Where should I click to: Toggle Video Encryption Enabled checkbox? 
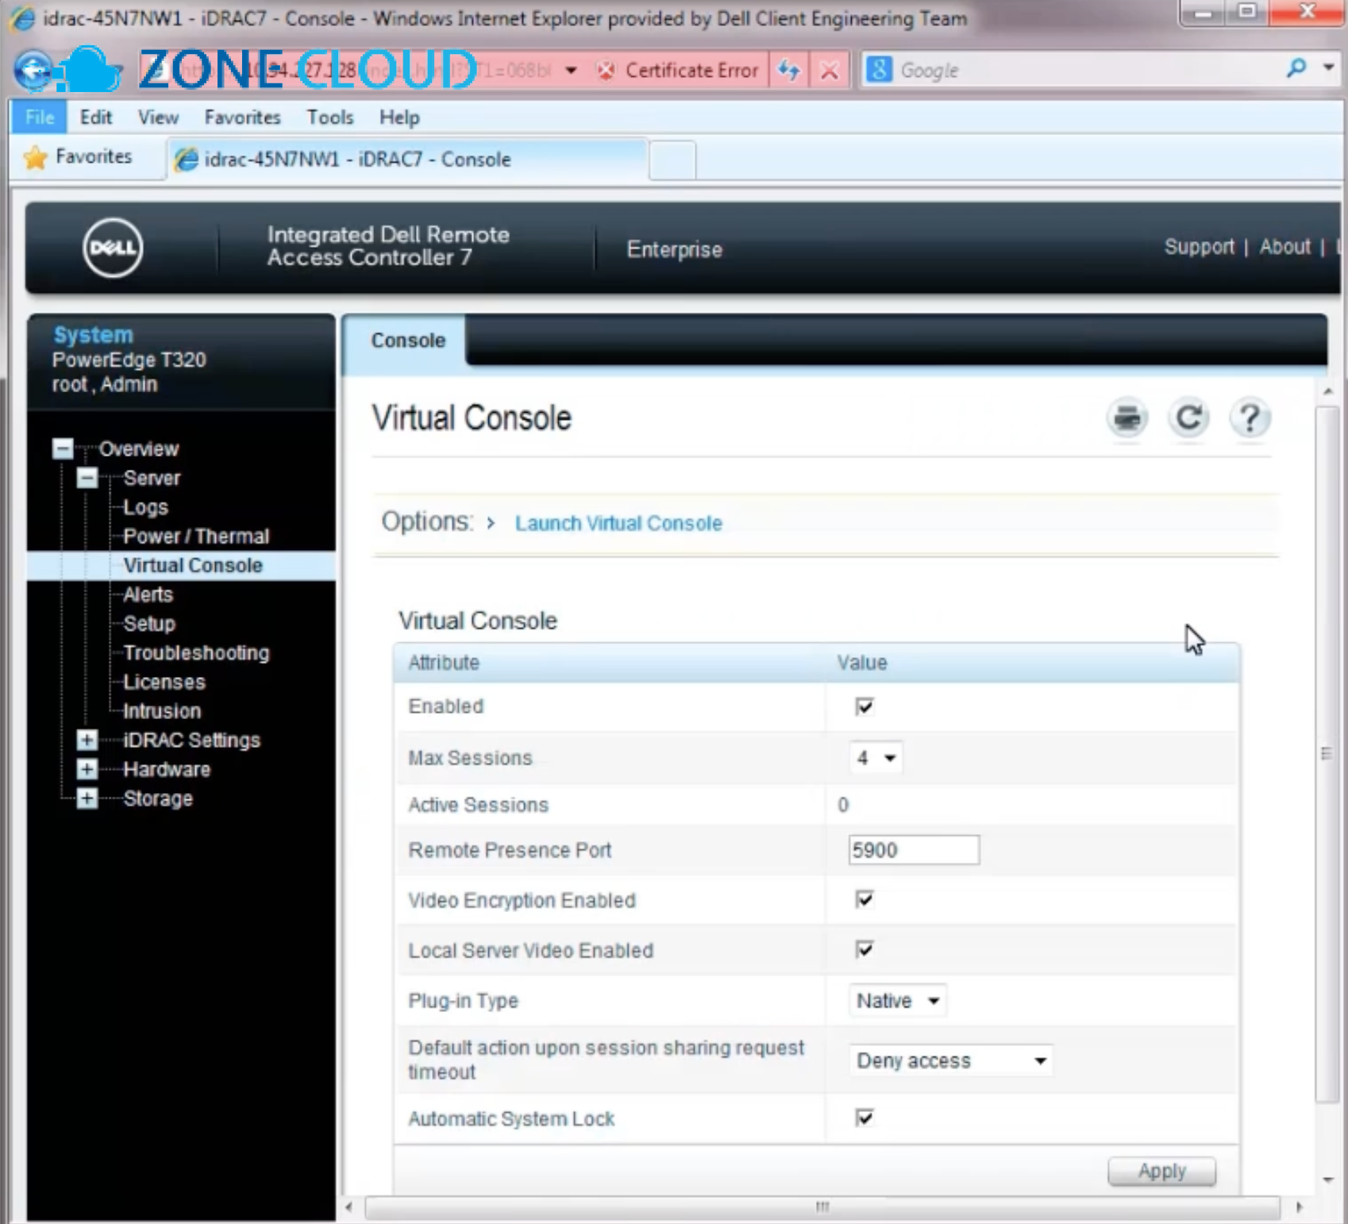[x=864, y=899]
